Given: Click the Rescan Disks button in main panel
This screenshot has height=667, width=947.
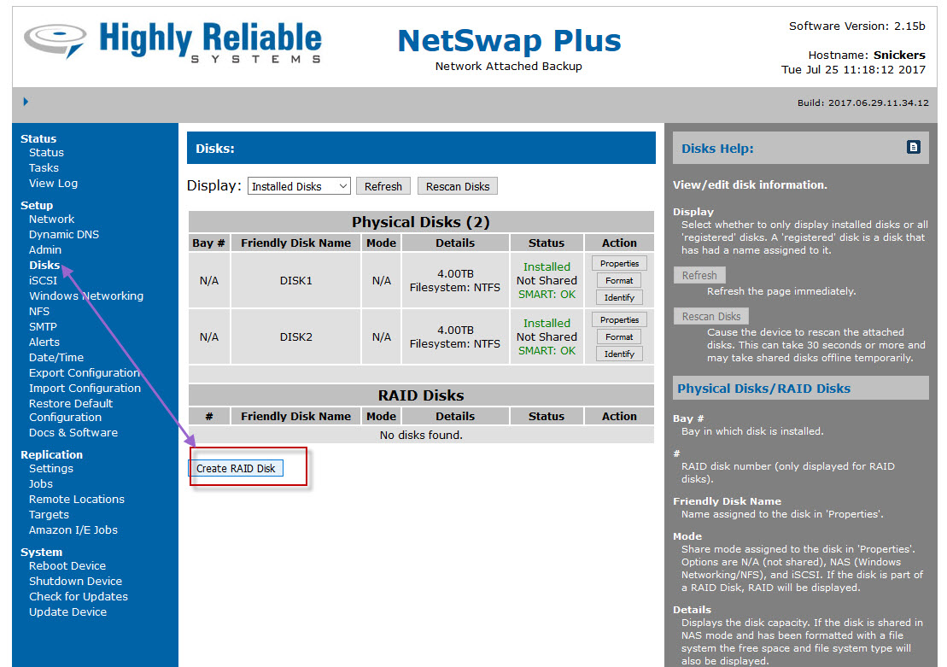Looking at the screenshot, I should point(457,186).
